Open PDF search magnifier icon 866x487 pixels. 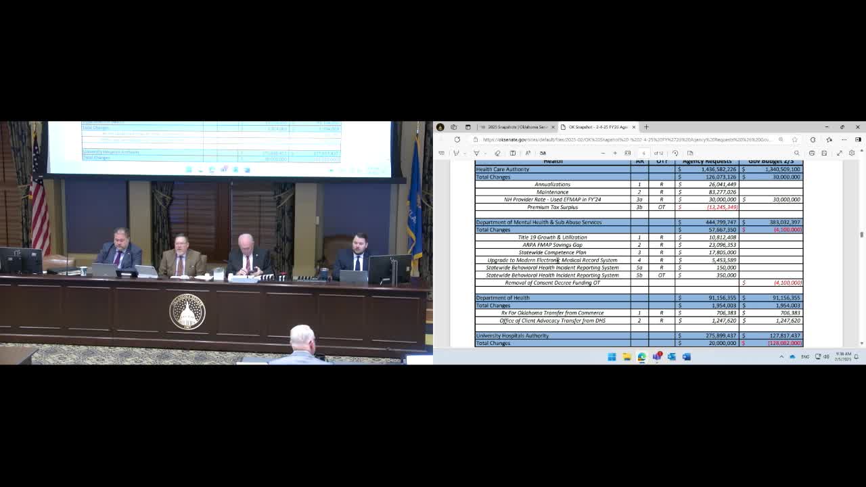pyautogui.click(x=796, y=153)
